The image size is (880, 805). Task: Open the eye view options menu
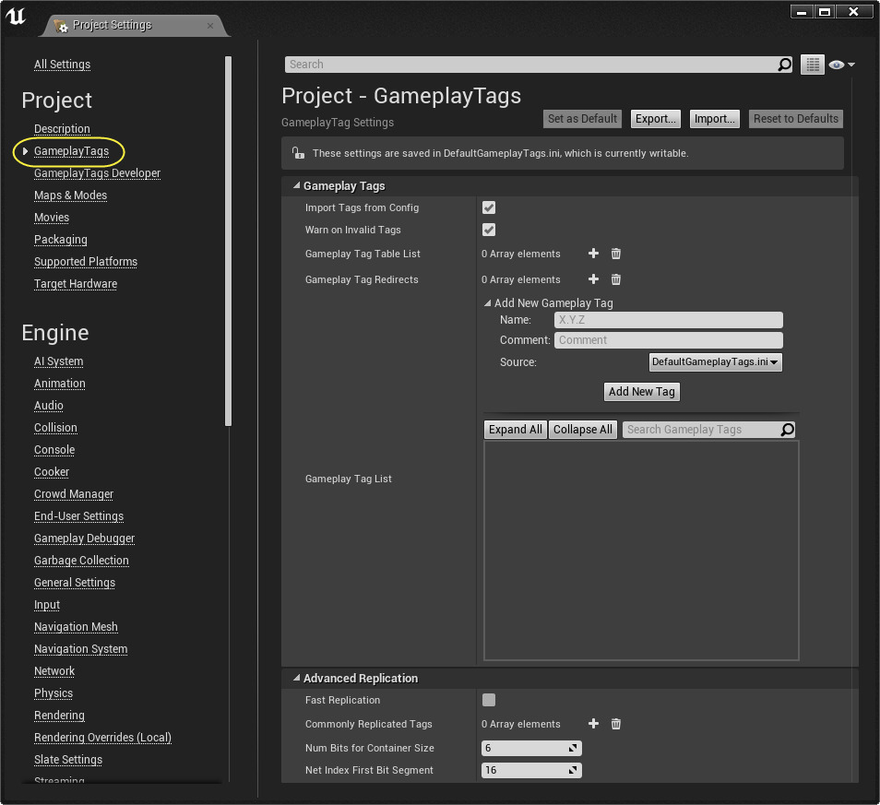coord(841,65)
